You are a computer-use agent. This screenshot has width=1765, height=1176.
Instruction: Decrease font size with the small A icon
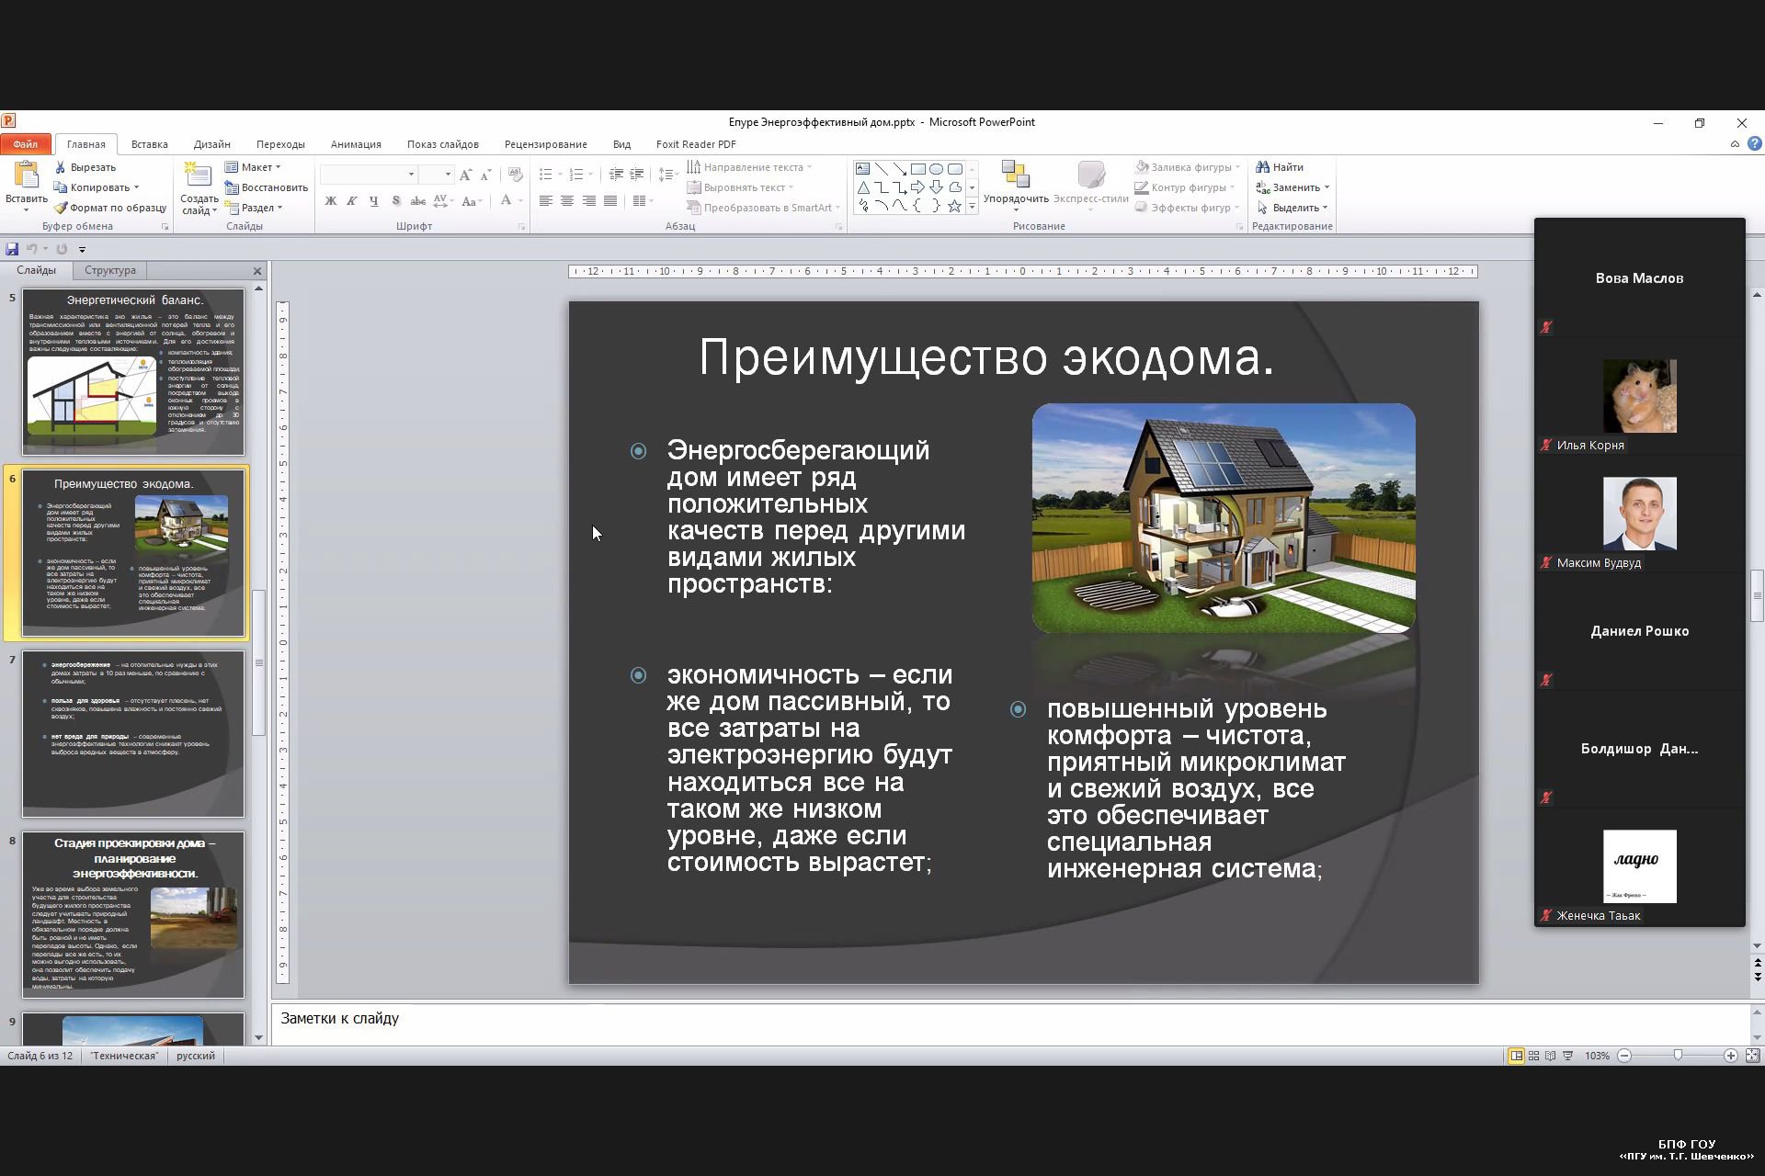click(486, 175)
